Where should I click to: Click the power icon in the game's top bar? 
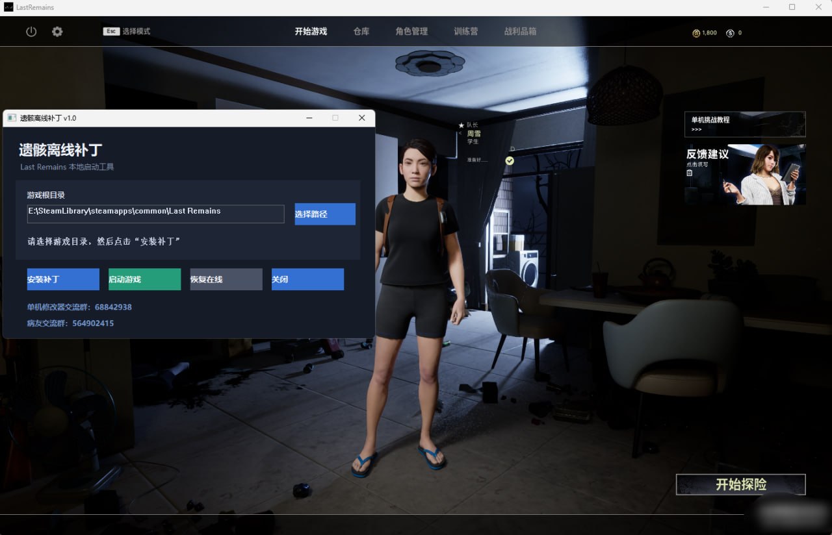coord(31,31)
